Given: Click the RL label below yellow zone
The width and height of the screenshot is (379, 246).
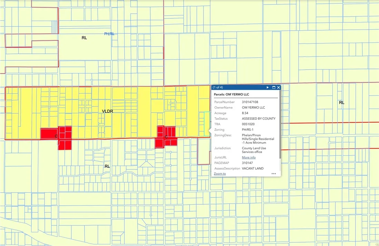Looking at the screenshot, I should click(107, 166).
